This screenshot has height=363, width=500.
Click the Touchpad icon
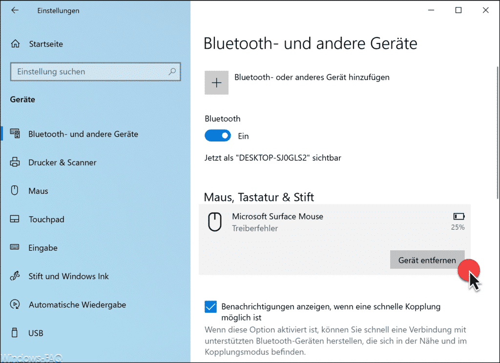coord(15,219)
